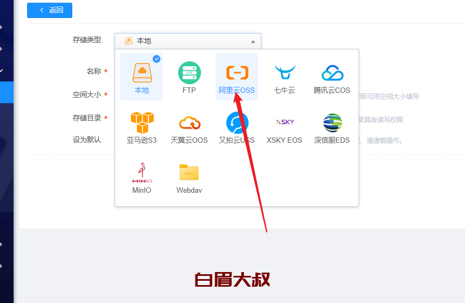This screenshot has width=465, height=303.
Task: Click the 存储类型 field label
Action: point(87,40)
